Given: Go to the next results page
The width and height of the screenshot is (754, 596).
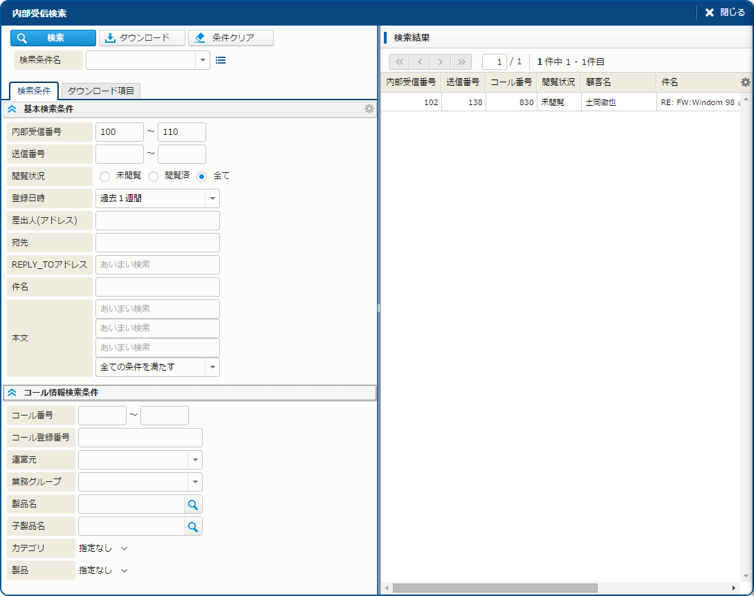Looking at the screenshot, I should pyautogui.click(x=441, y=62).
